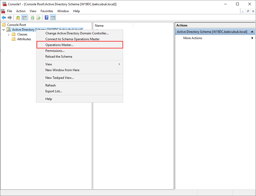The height and width of the screenshot is (196, 256).
Task: Select Attributes in the console tree
Action: pos(24,39)
